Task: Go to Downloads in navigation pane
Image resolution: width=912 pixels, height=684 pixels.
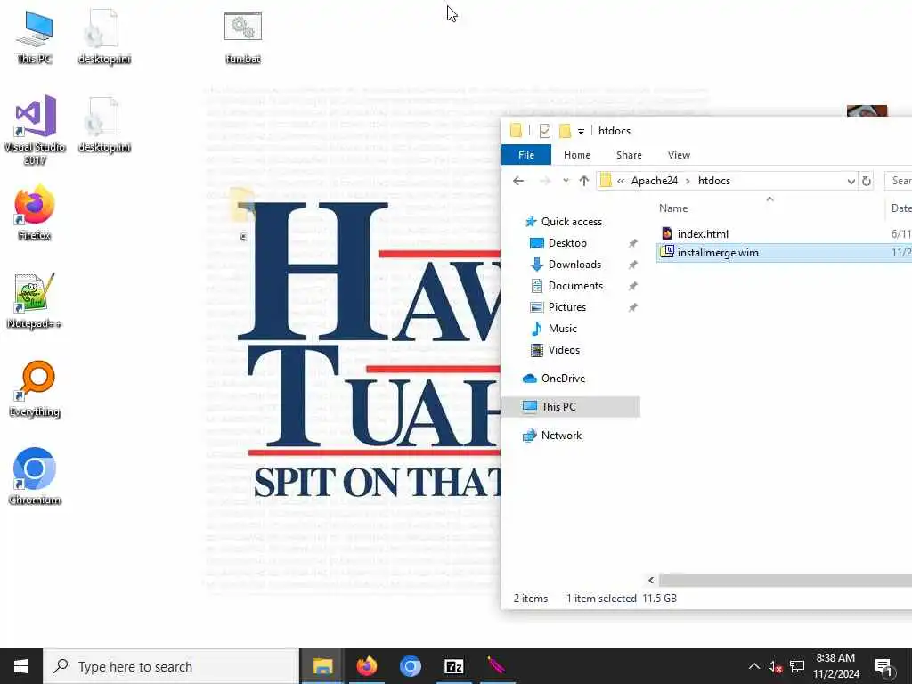Action: click(x=574, y=265)
